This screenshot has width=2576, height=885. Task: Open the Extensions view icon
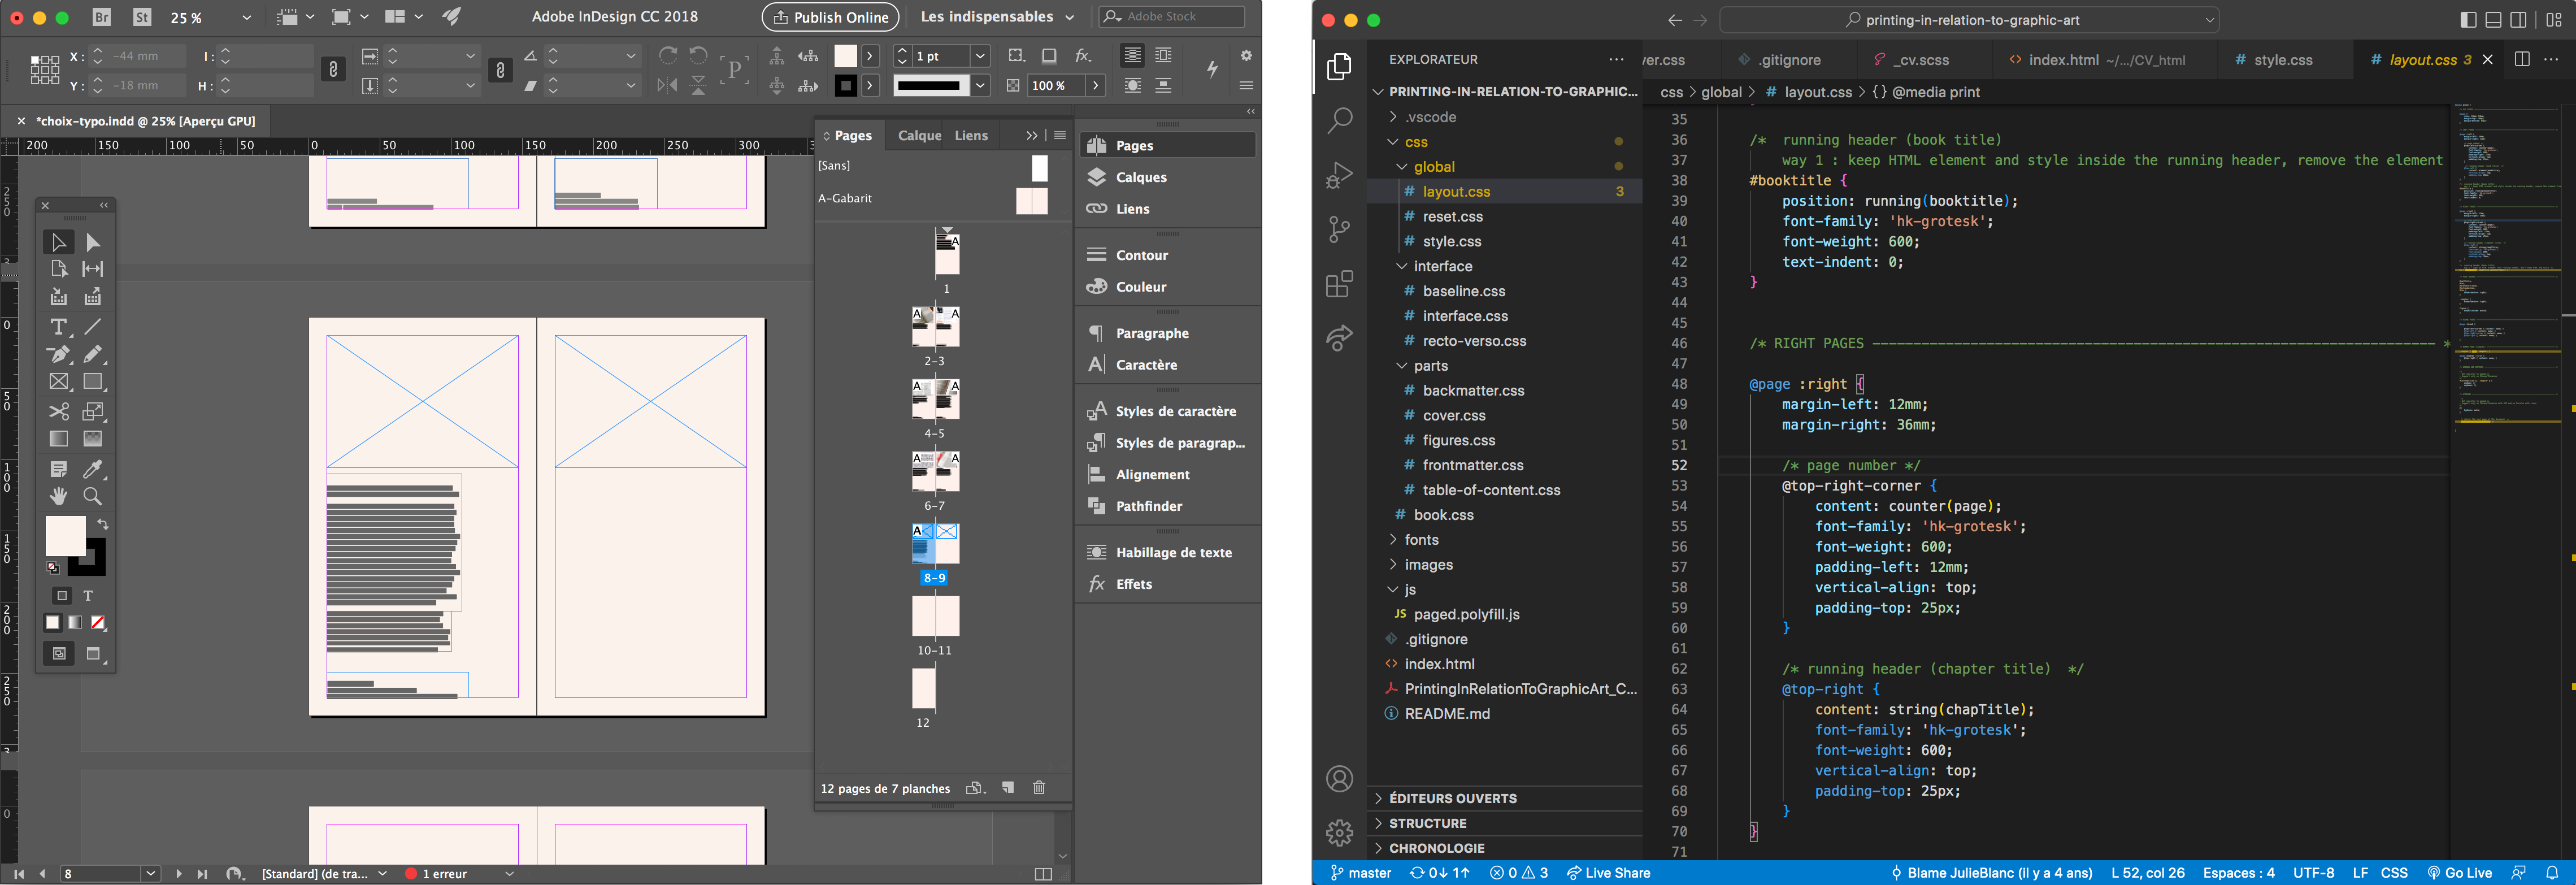coord(1339,284)
